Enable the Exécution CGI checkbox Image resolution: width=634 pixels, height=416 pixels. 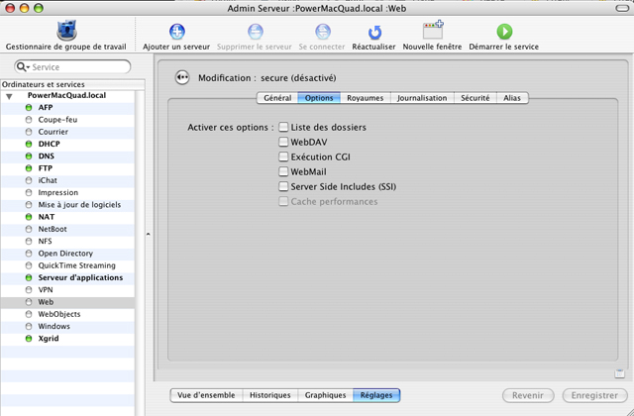click(283, 156)
